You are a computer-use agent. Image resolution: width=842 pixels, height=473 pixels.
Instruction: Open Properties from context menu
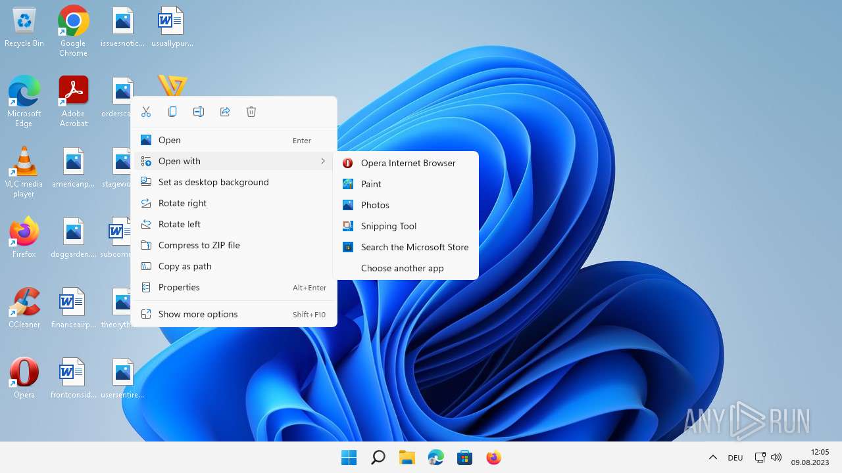click(x=234, y=287)
